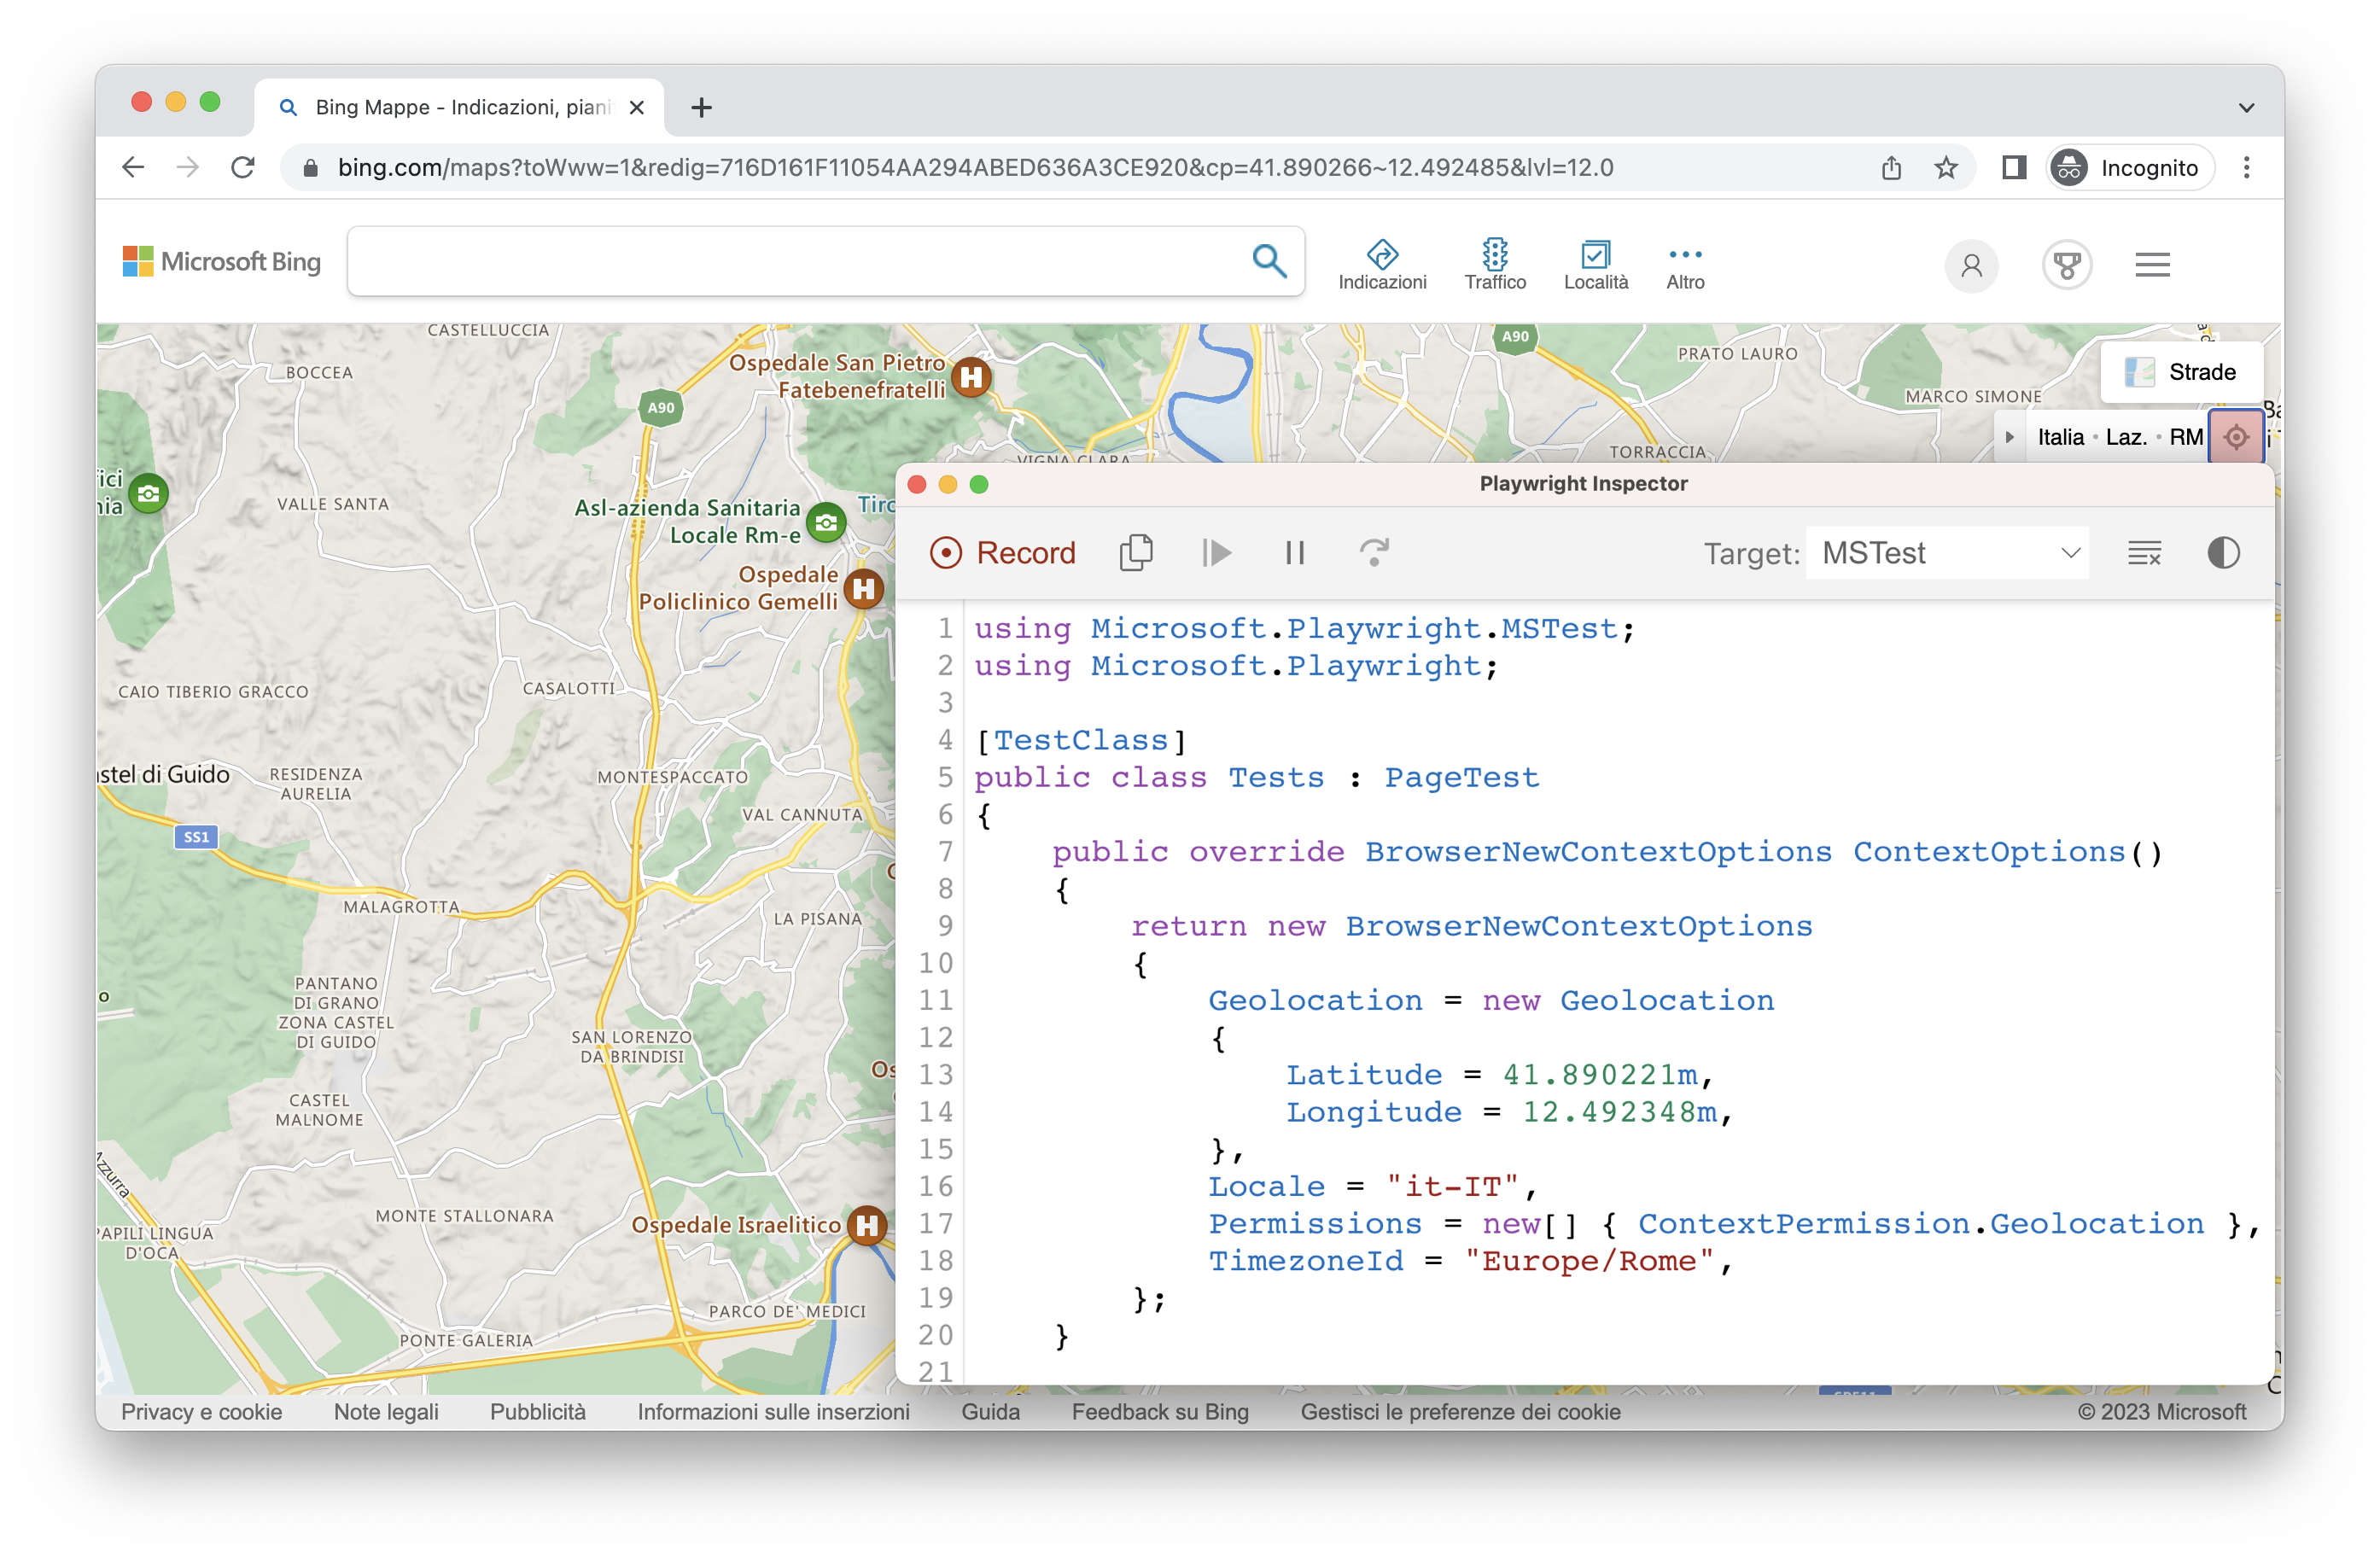Bookmark the page with the star icon
The width and height of the screenshot is (2380, 1557).
pyautogui.click(x=1946, y=168)
